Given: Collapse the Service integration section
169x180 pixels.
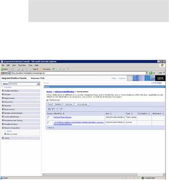Looking at the screenshot, I should coord(3,128).
